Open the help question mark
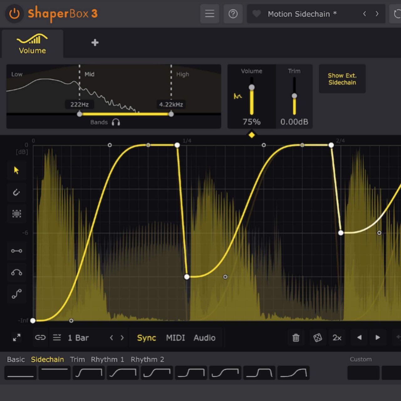401x401 pixels. tap(233, 14)
